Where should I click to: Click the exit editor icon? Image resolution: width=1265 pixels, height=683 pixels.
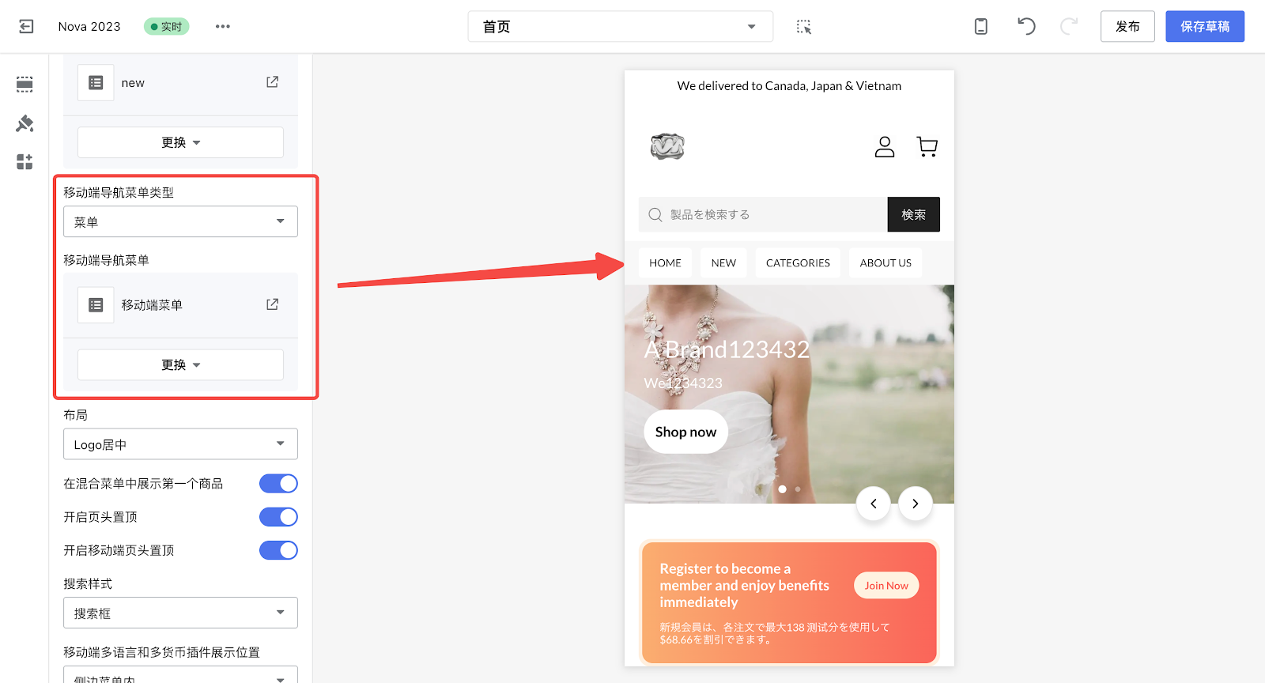[26, 27]
